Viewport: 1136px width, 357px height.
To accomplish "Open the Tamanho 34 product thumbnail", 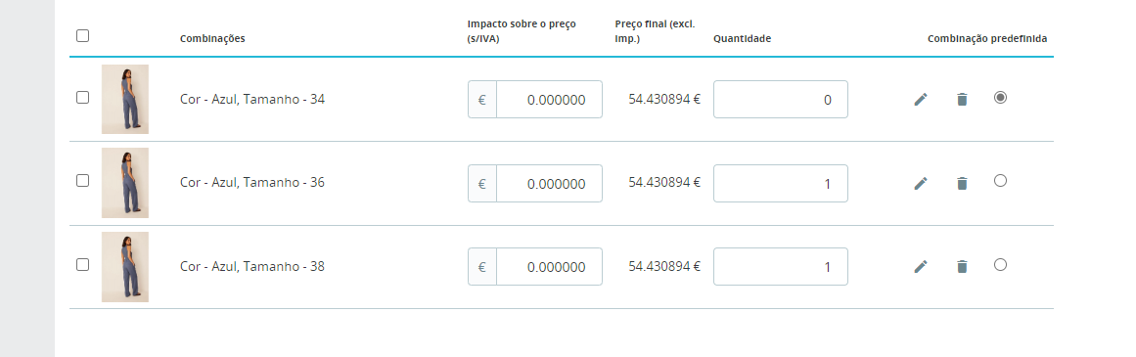I will (x=125, y=99).
